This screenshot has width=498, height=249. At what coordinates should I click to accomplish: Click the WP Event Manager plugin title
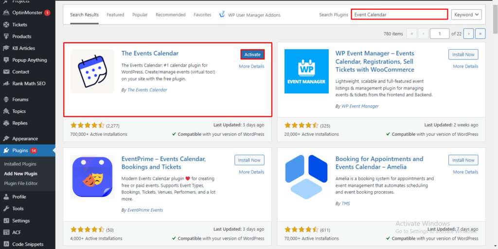pos(375,61)
